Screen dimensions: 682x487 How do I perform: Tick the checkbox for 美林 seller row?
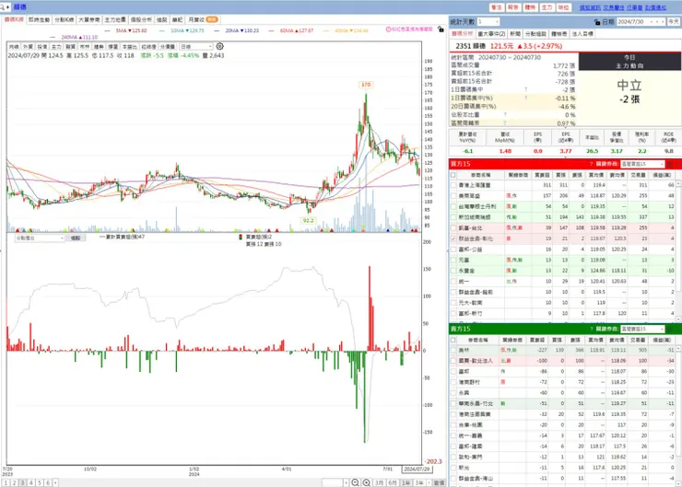coord(453,350)
